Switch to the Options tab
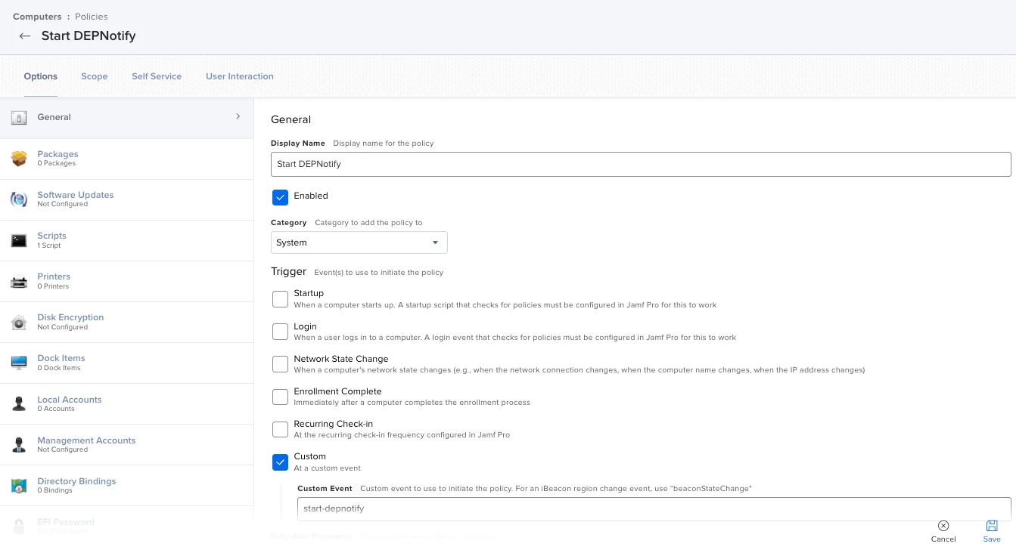Viewport: 1016px width, 553px height. [x=41, y=76]
